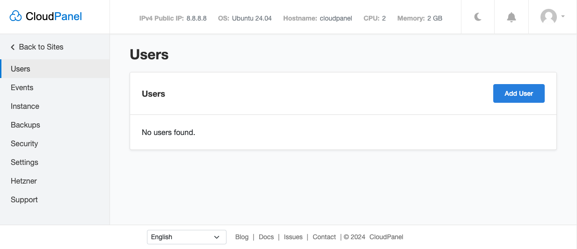
Task: Click the user avatar icon
Action: point(548,17)
